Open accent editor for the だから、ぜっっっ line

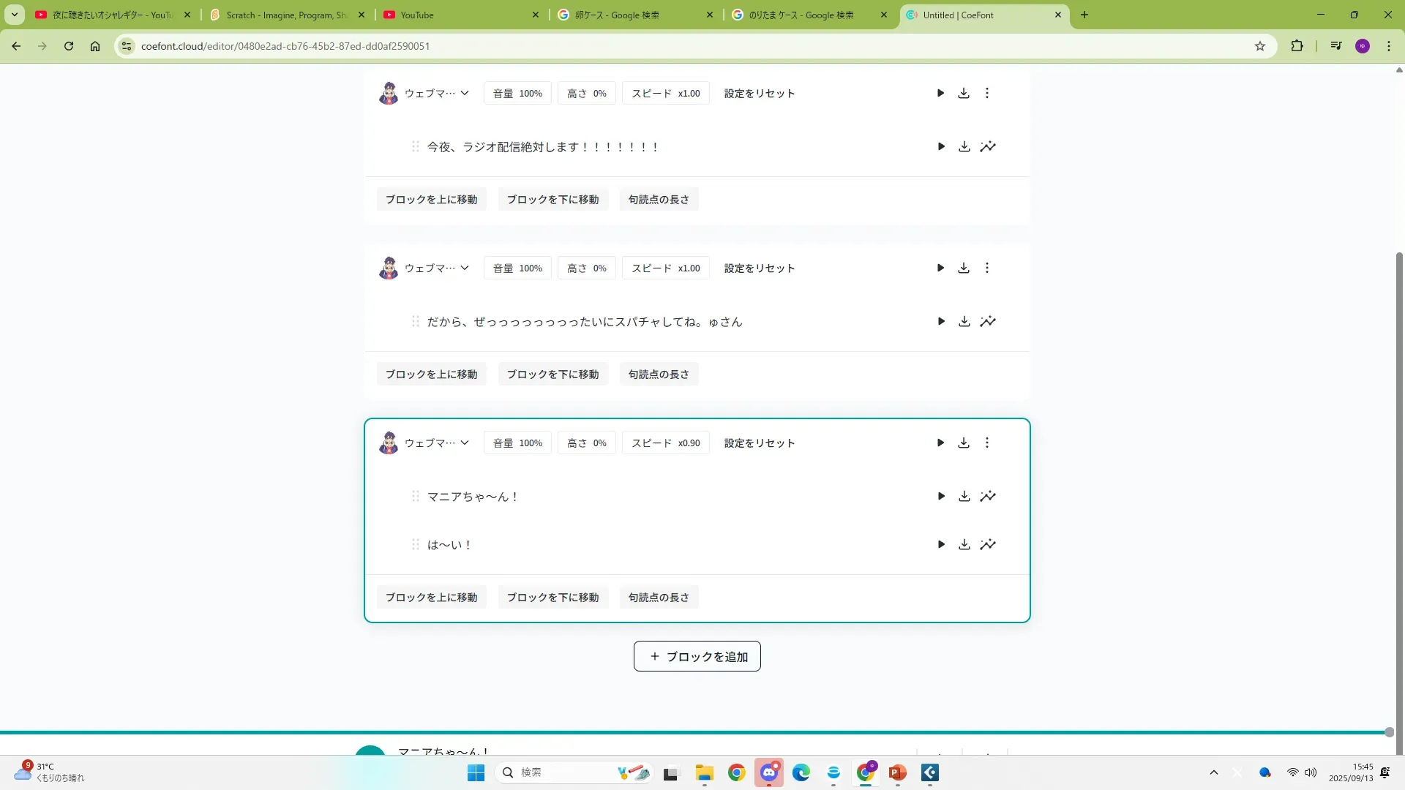point(988,321)
